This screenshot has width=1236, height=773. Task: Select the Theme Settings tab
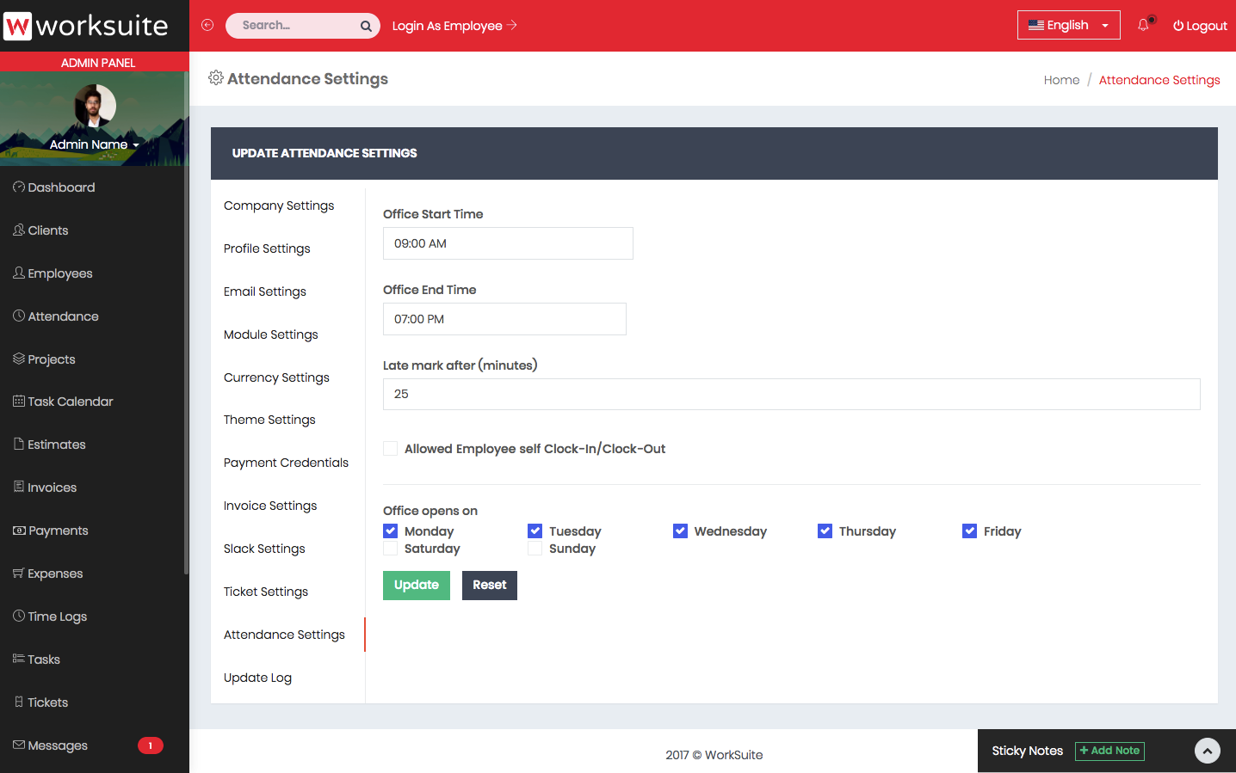[269, 420]
